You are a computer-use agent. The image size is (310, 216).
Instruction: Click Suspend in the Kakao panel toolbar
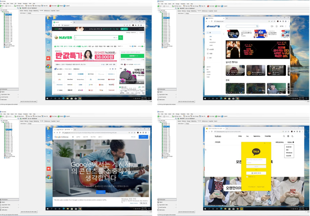(x=225, y=116)
